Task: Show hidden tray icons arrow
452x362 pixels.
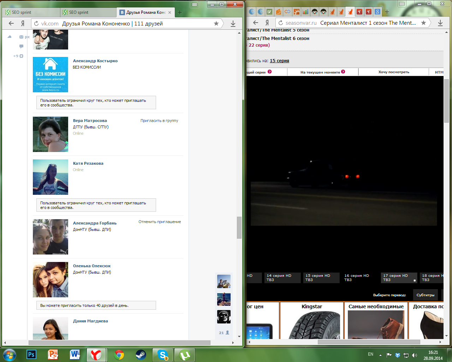Action: point(380,355)
